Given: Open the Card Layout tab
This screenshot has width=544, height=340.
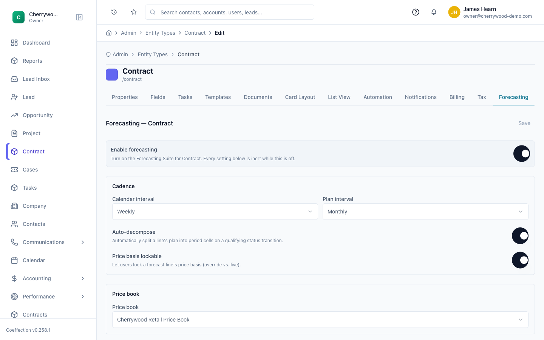Looking at the screenshot, I should pos(300,97).
